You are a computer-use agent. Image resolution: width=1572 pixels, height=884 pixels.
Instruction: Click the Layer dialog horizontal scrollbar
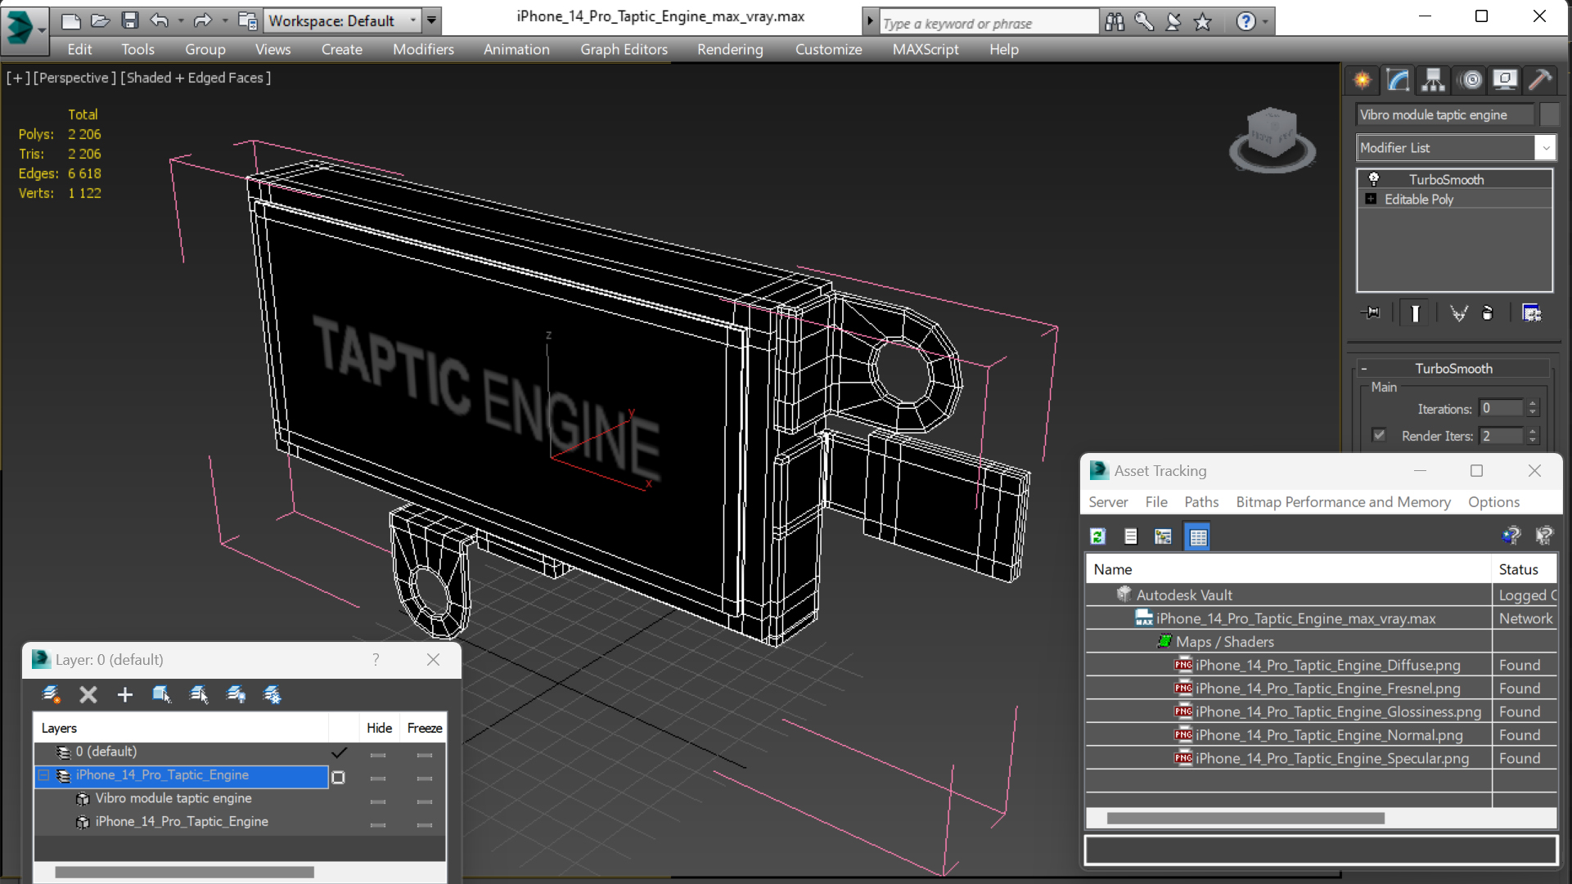click(x=184, y=872)
